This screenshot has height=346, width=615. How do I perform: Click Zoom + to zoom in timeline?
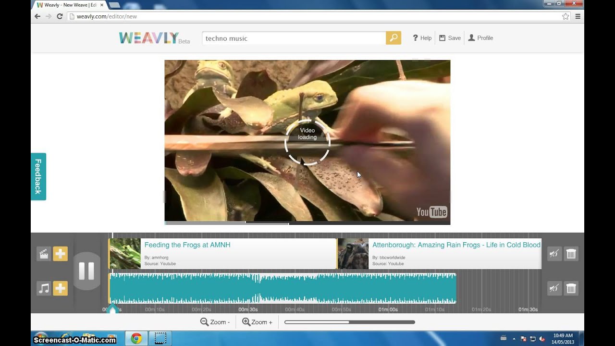coord(257,322)
